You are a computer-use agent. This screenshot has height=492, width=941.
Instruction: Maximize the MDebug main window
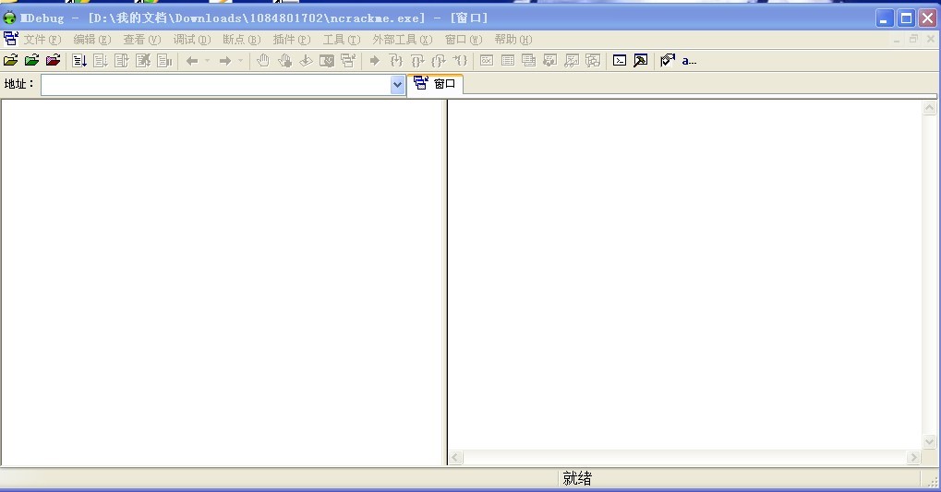[x=906, y=18]
